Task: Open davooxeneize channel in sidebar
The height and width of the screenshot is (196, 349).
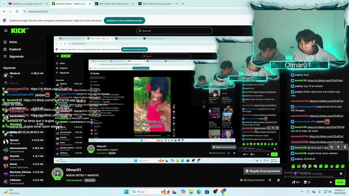Action: (23, 150)
